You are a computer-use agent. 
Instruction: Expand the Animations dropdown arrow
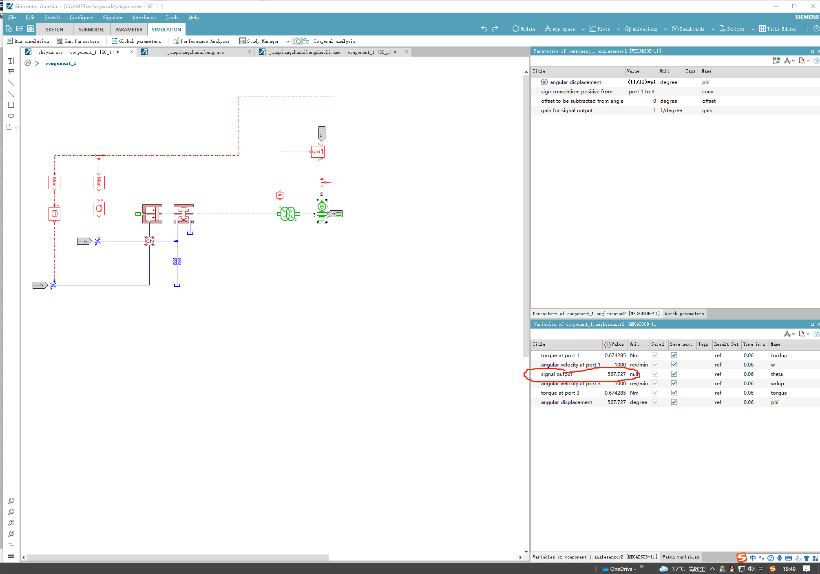[x=665, y=29]
